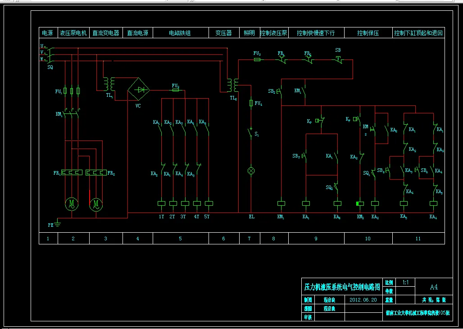Viewport: 463px width, 329px height.
Task: Click the SB6 pushbutton contact
Action: (418, 170)
